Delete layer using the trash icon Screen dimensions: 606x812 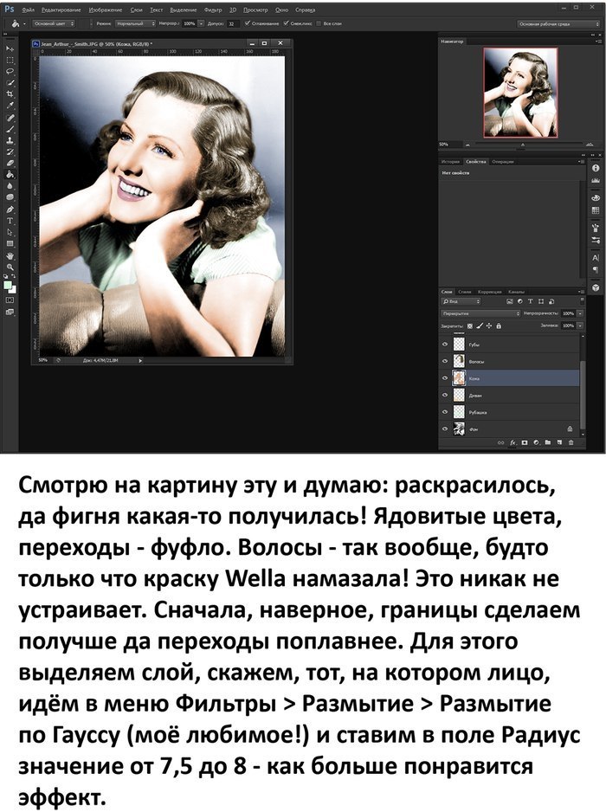coord(571,441)
